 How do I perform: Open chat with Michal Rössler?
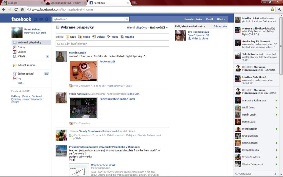pyautogui.click(x=256, y=129)
